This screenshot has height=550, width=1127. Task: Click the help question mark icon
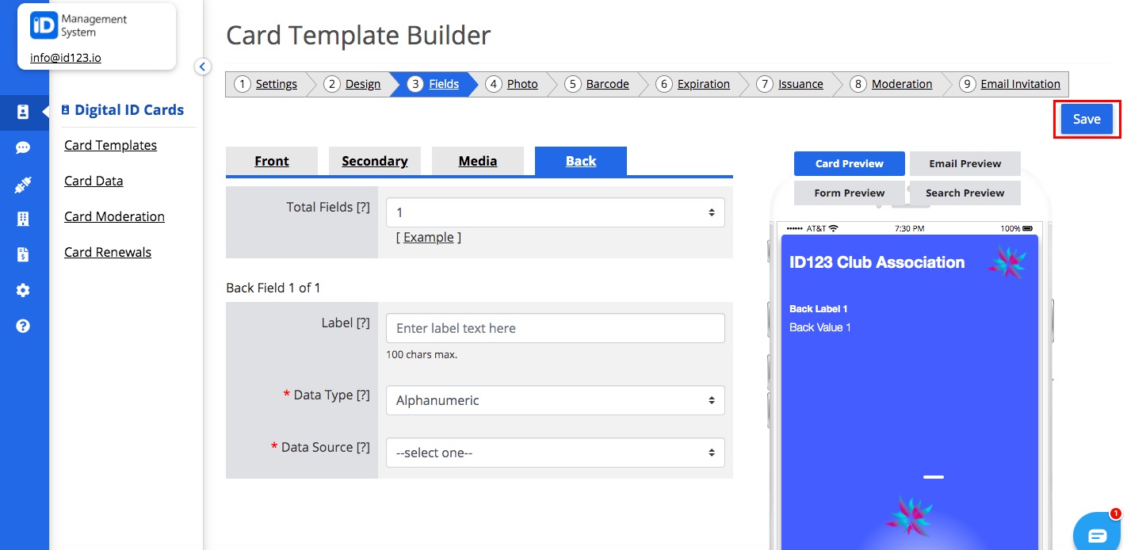tap(25, 325)
